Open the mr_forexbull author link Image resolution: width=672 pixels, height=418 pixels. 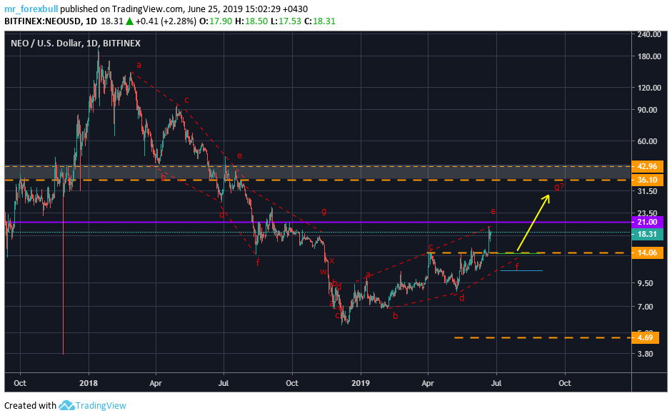31,9
